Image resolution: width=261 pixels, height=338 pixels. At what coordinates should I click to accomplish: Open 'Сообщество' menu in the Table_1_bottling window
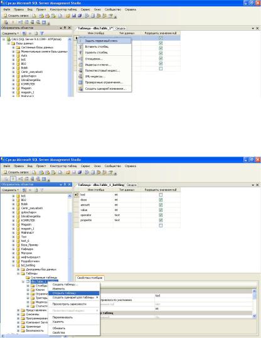pyautogui.click(x=113, y=166)
